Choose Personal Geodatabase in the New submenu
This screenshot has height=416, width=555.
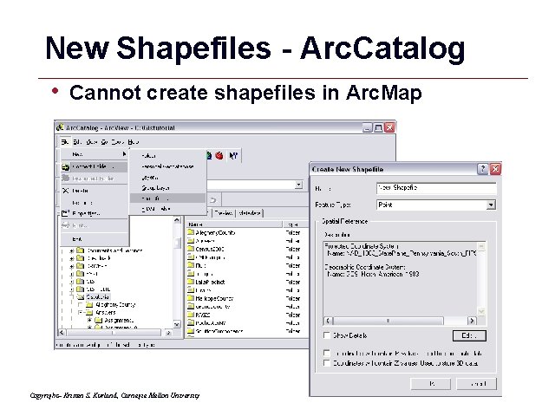coord(167,166)
